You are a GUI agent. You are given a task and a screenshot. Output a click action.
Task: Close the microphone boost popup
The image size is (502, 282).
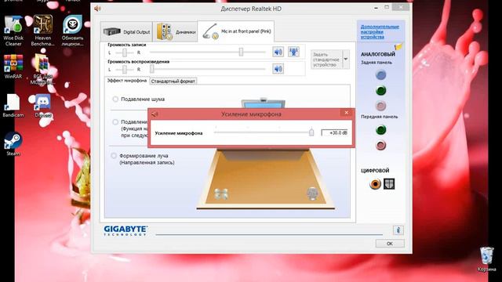347,113
